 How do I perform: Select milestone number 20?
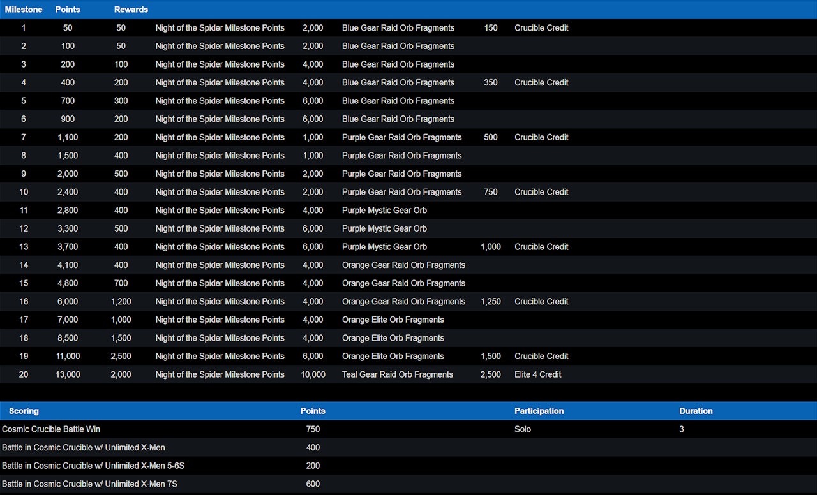(24, 374)
